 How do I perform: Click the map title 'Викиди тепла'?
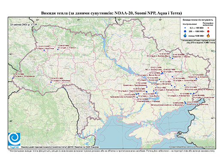click(54, 13)
